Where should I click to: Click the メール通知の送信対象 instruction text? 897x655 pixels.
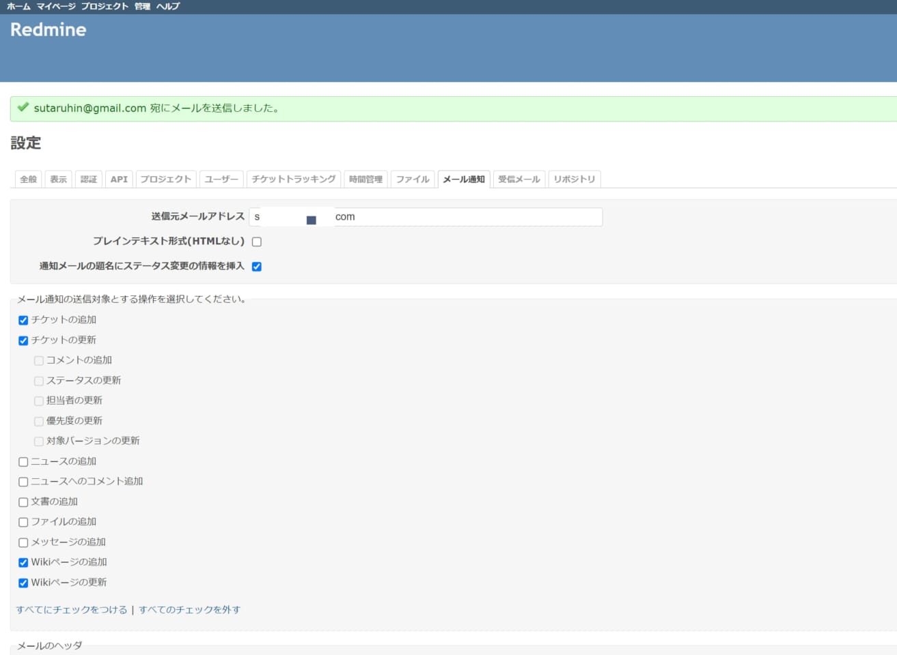(x=132, y=299)
